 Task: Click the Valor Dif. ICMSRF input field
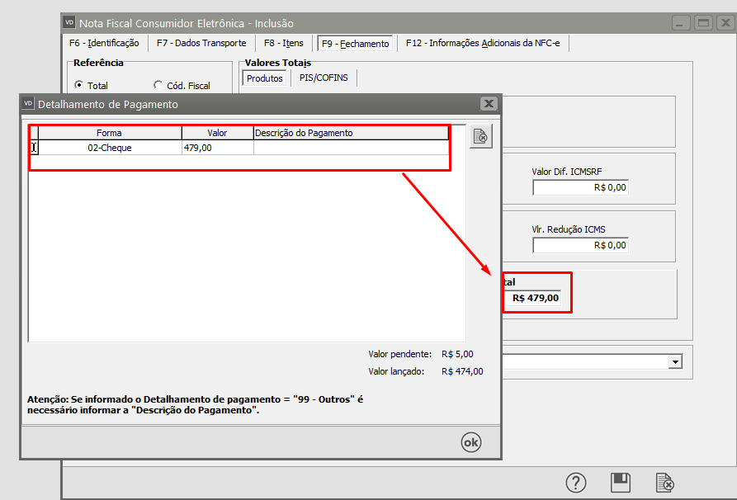click(581, 187)
